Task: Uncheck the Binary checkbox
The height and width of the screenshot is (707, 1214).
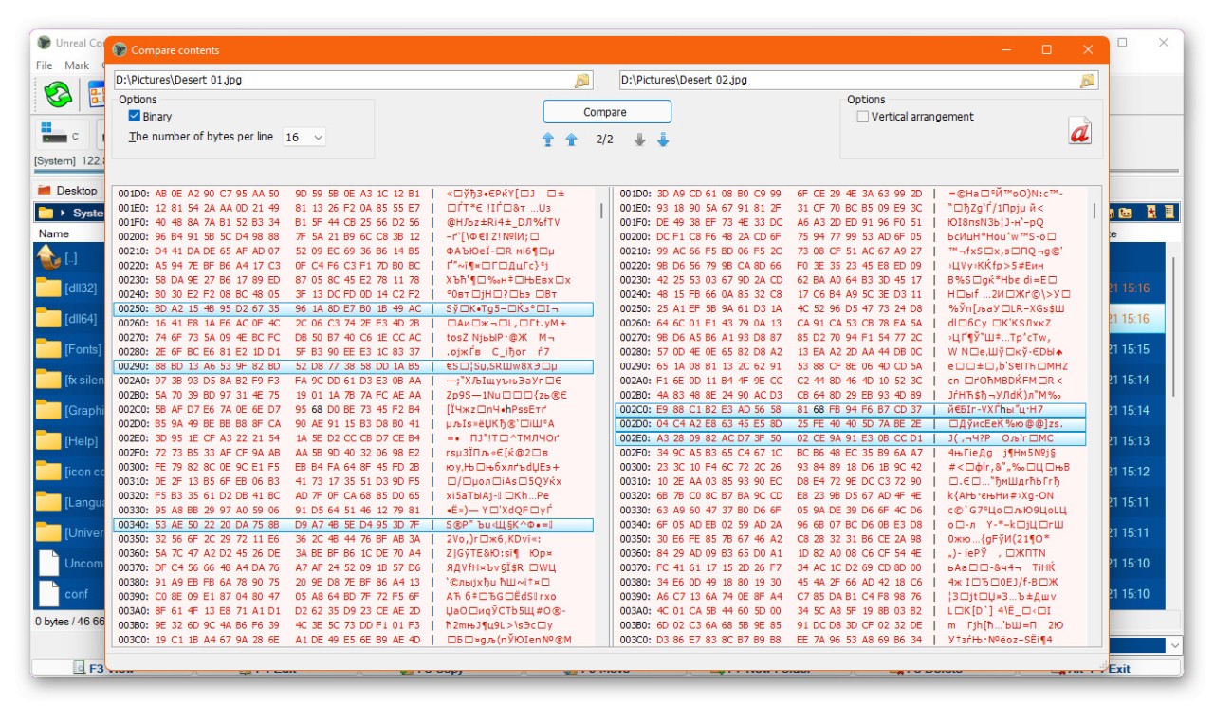Action: coord(135,117)
